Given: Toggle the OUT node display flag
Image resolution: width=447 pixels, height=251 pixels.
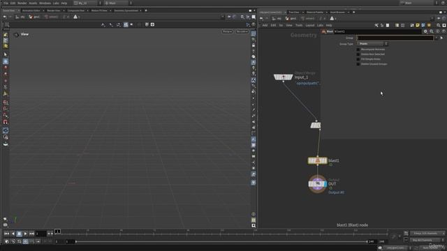Looking at the screenshot, I should [x=325, y=184].
